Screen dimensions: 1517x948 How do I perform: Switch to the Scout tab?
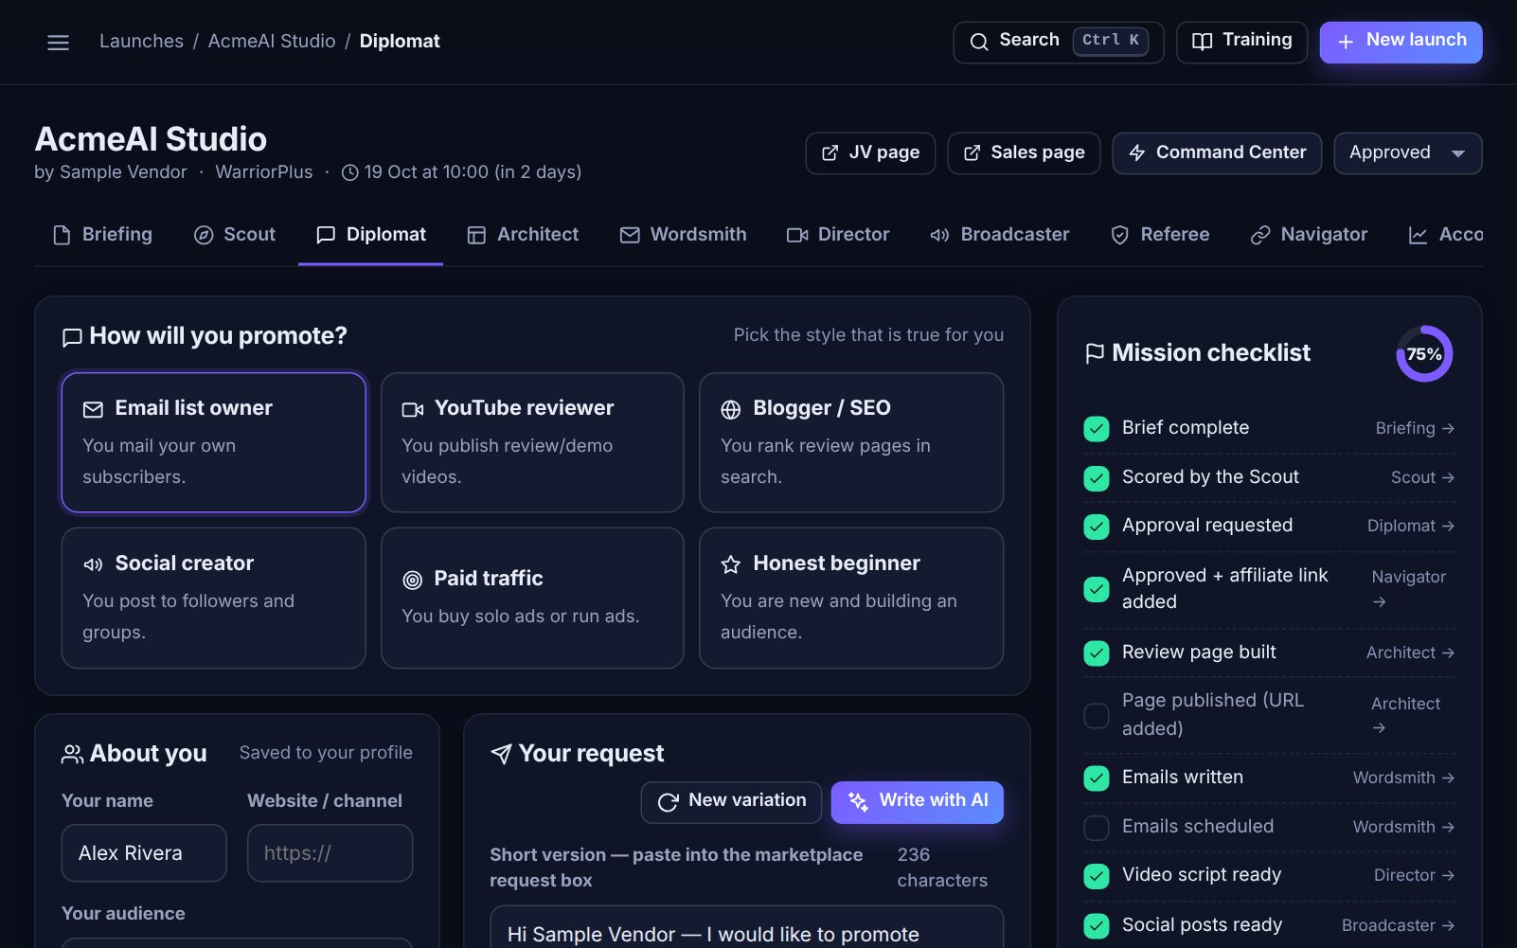click(235, 235)
